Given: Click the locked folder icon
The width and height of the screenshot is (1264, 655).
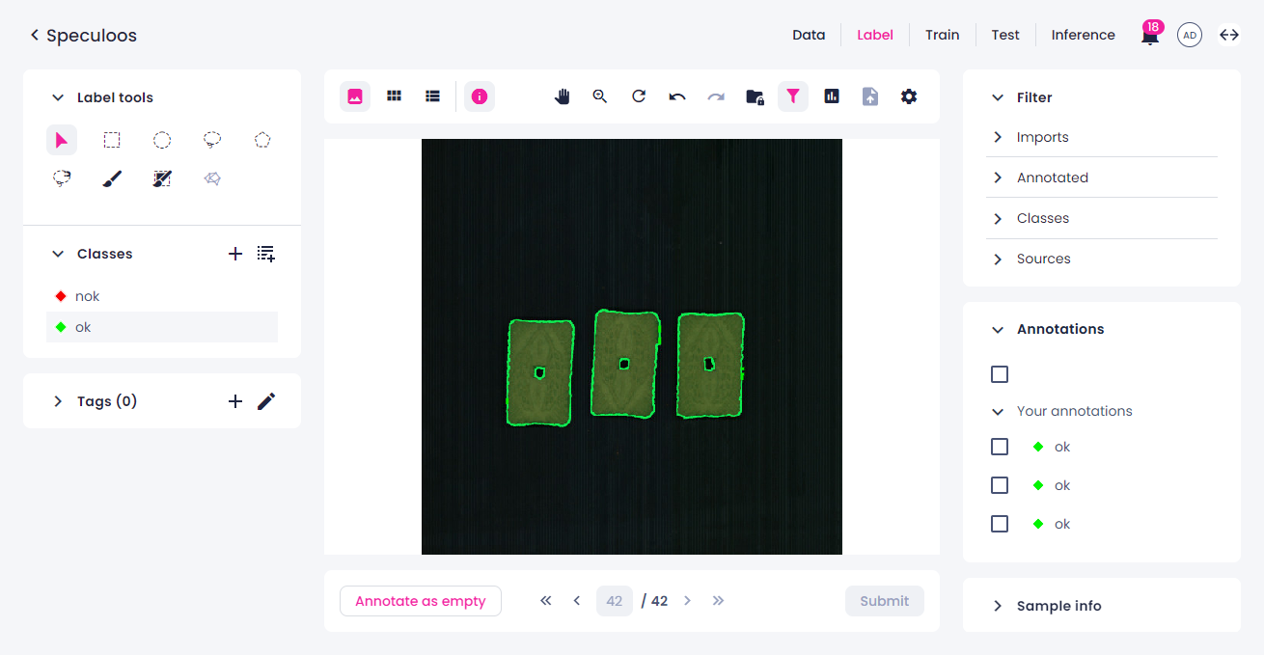Looking at the screenshot, I should tap(755, 96).
